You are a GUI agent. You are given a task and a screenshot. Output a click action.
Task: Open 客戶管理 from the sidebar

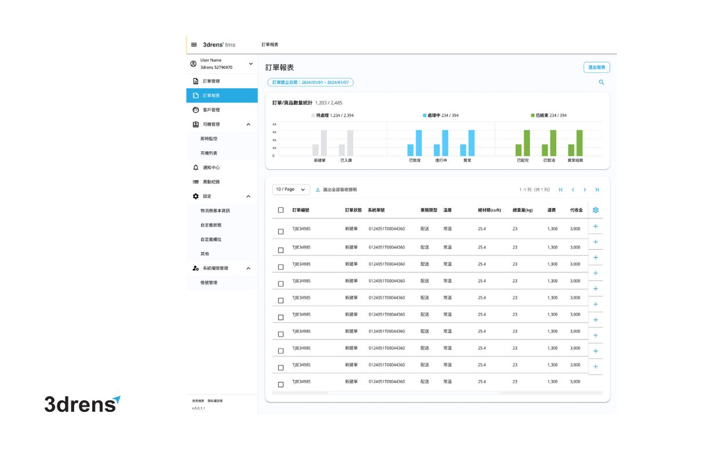tap(211, 110)
